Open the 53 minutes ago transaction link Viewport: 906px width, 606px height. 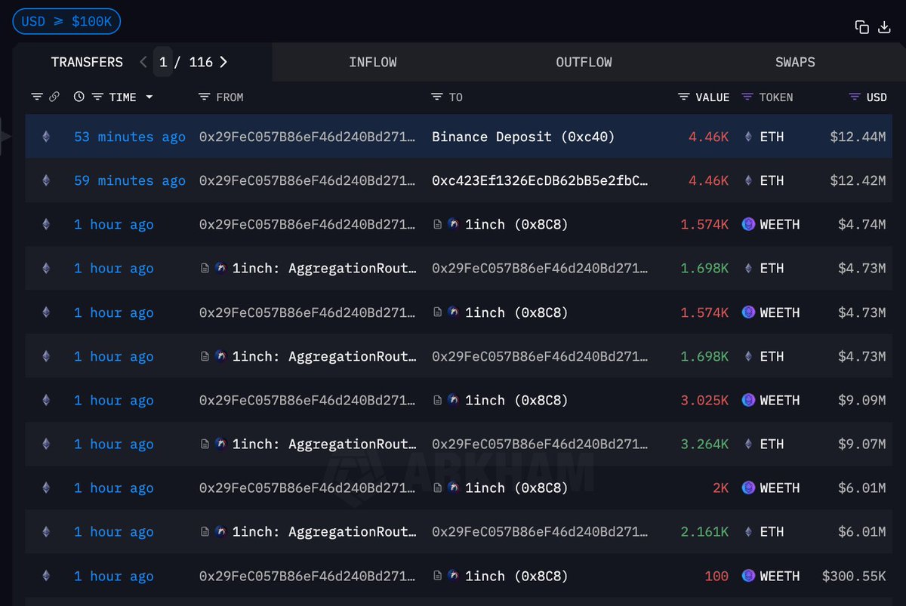point(130,137)
